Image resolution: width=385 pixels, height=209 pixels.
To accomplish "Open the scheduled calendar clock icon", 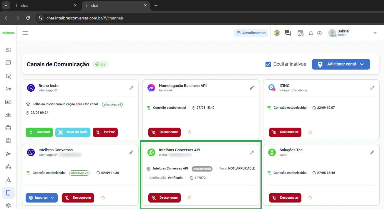I will [300, 33].
